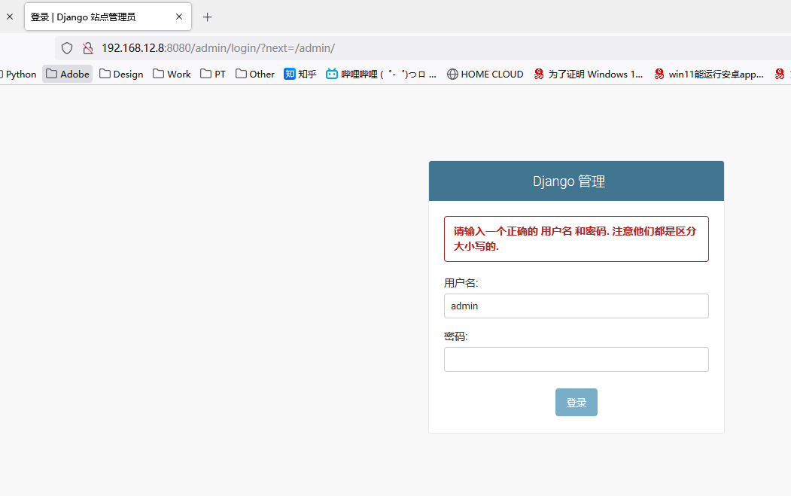Click the 登录 submit button

pyautogui.click(x=576, y=402)
